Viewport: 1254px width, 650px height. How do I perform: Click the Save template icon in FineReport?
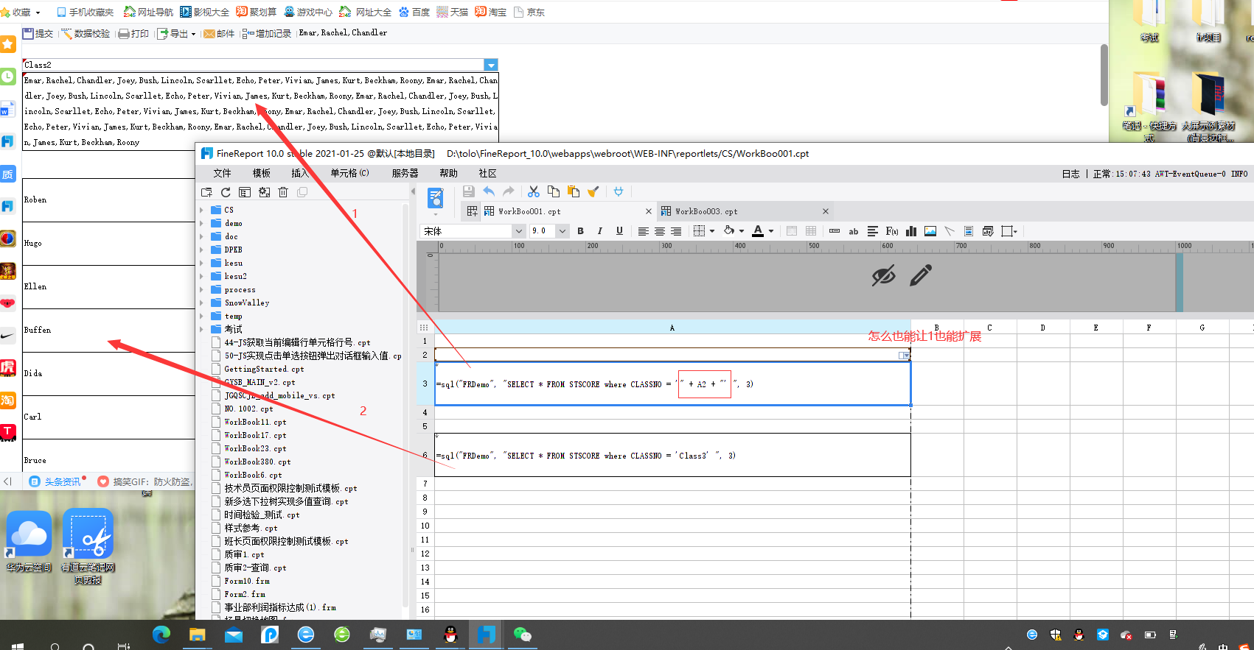click(468, 191)
